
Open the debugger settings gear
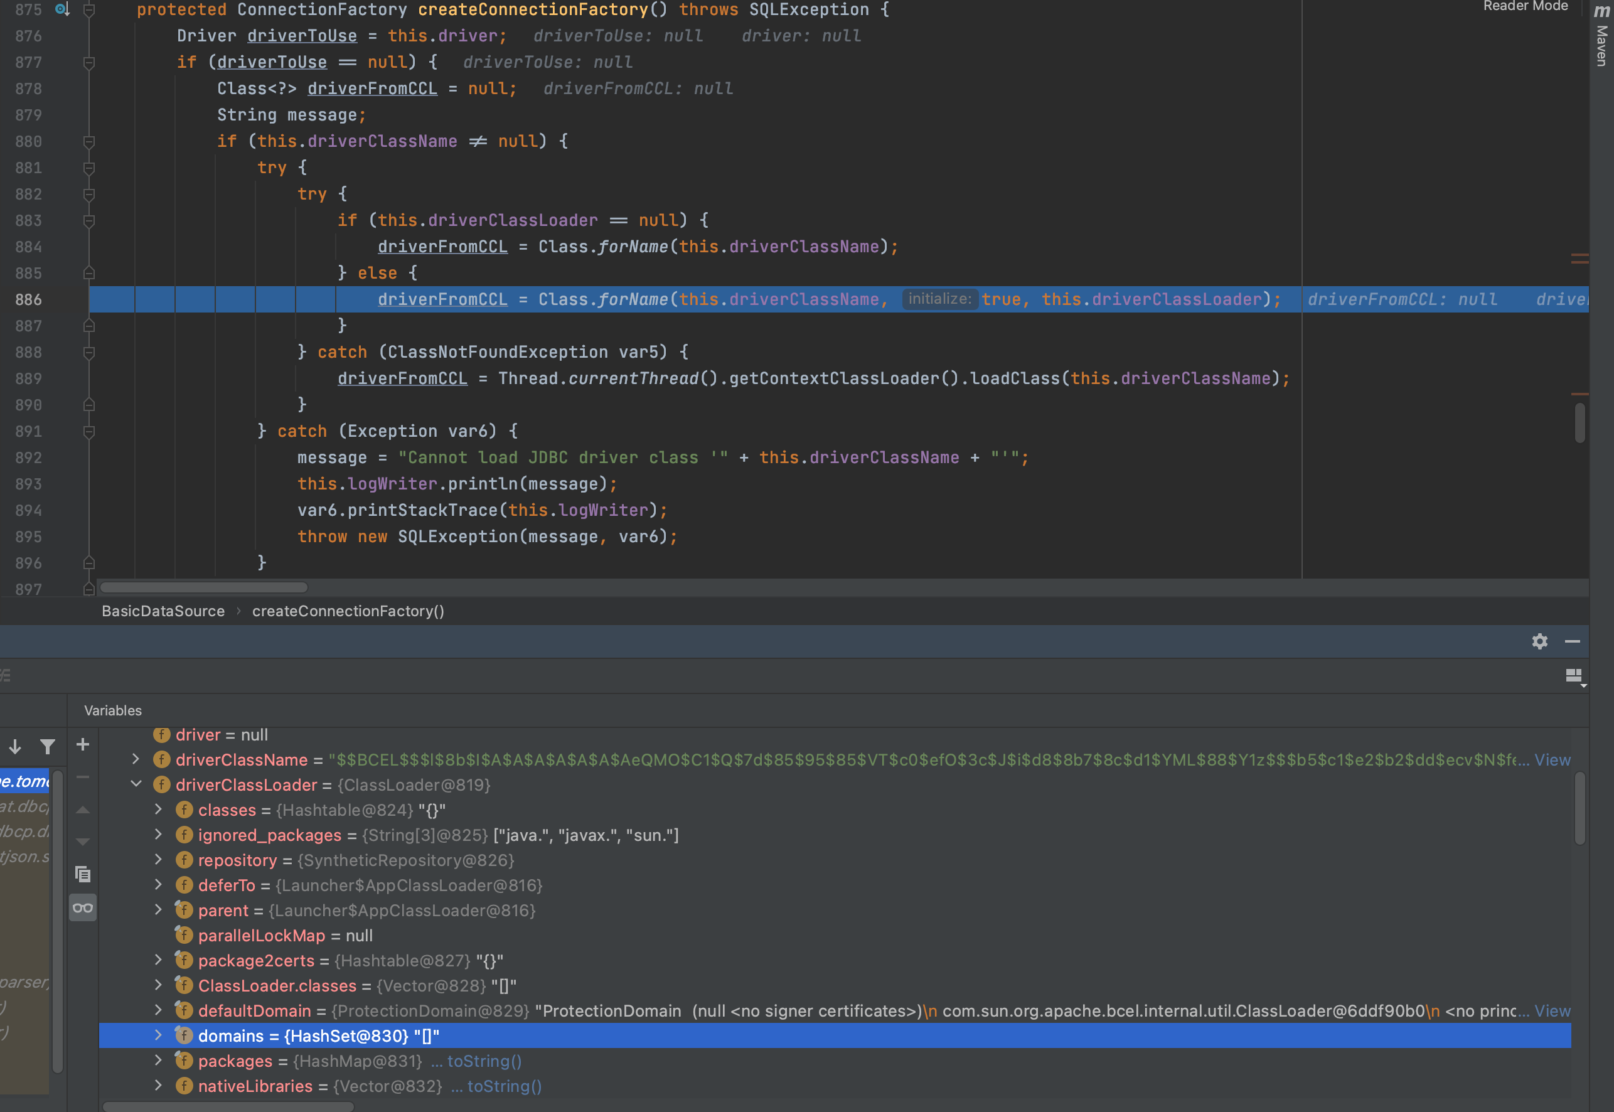(1539, 641)
